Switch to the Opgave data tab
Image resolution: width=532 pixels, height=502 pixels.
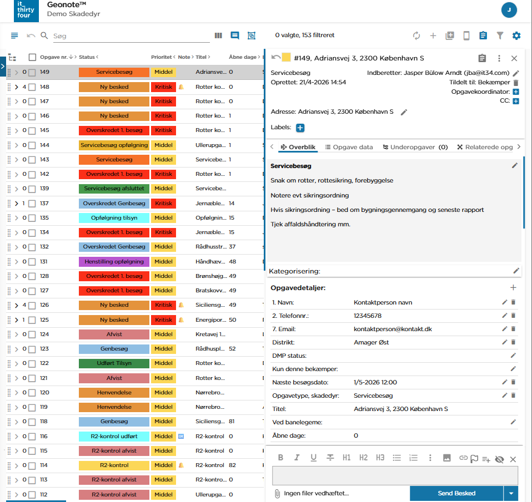pos(349,147)
